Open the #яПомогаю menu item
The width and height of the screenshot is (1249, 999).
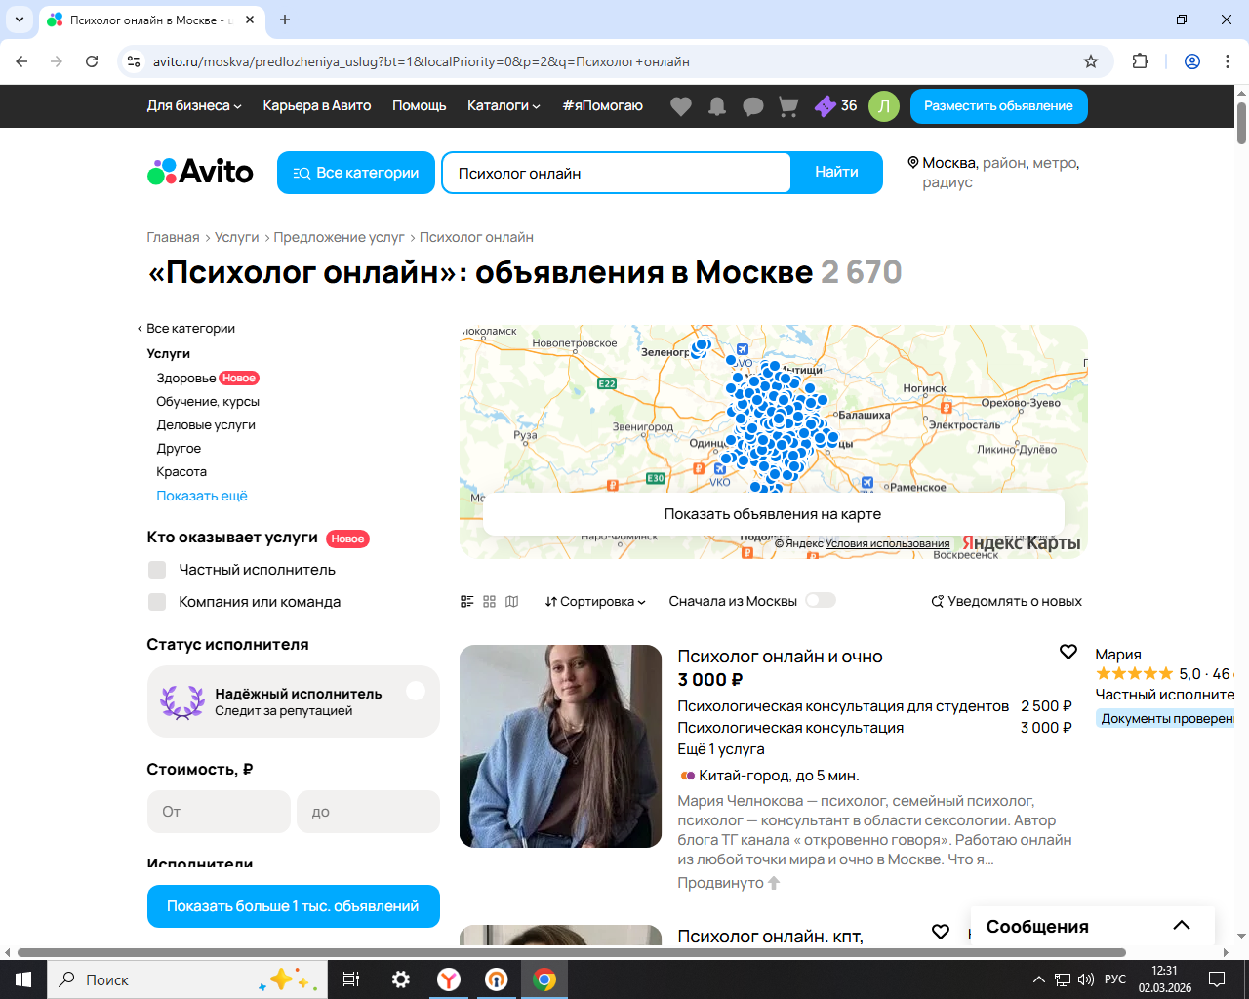coord(603,106)
